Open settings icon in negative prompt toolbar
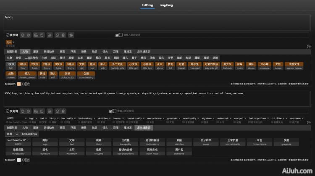 (28, 111)
